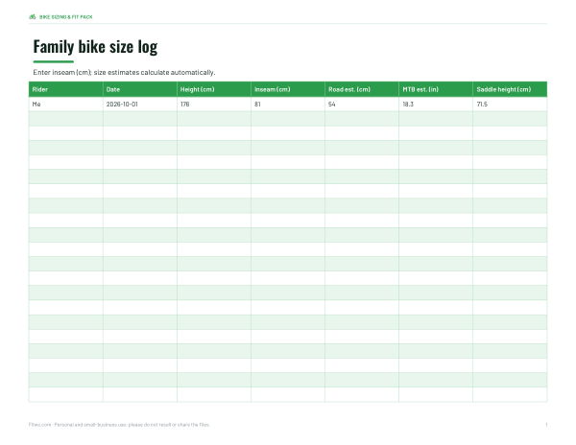Click the 'Inseam (cm)' column header
The height and width of the screenshot is (445, 576).
(288, 89)
